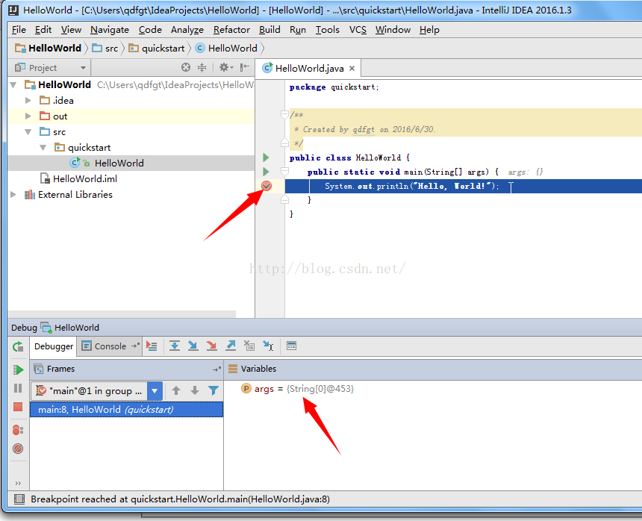Open the thread selector dropdown for main
Image resolution: width=642 pixels, height=521 pixels.
155,390
